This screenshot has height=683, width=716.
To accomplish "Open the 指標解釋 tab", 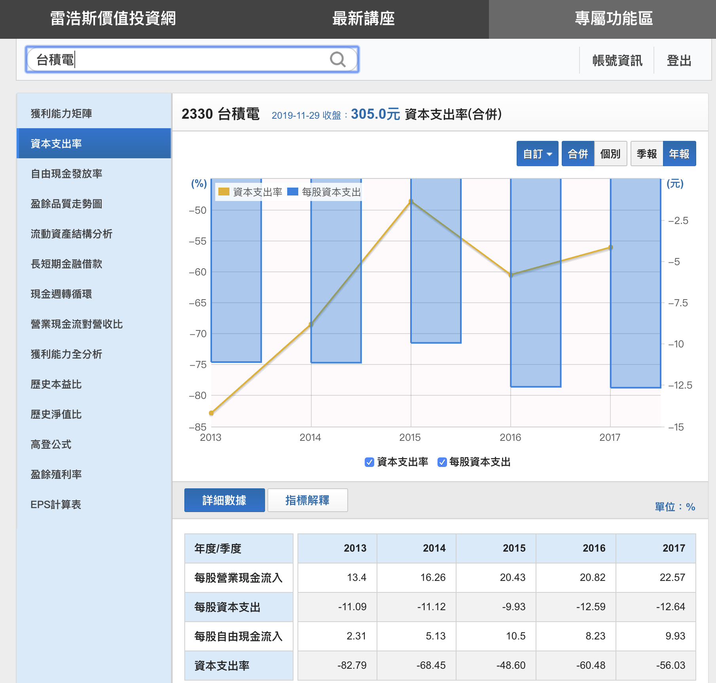I will (x=307, y=500).
